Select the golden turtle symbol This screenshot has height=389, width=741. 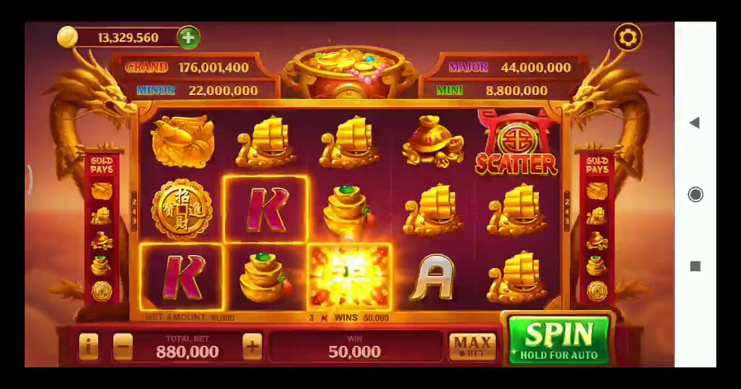(433, 141)
